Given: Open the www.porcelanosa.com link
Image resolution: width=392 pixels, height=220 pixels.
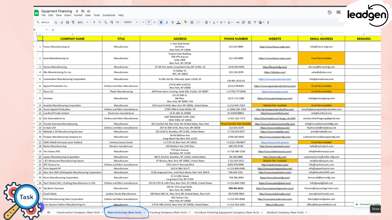Looking at the screenshot, I should [275, 79].
